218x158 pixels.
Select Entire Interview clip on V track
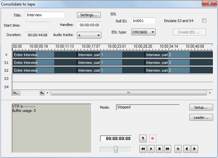(45, 55)
